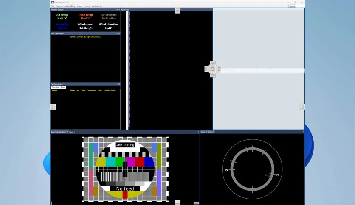Click the IP2 marker on the circle
This screenshot has width=355, height=205.
click(227, 170)
